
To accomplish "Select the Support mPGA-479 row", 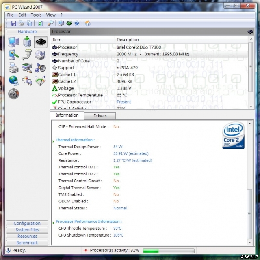I will click(x=149, y=68).
